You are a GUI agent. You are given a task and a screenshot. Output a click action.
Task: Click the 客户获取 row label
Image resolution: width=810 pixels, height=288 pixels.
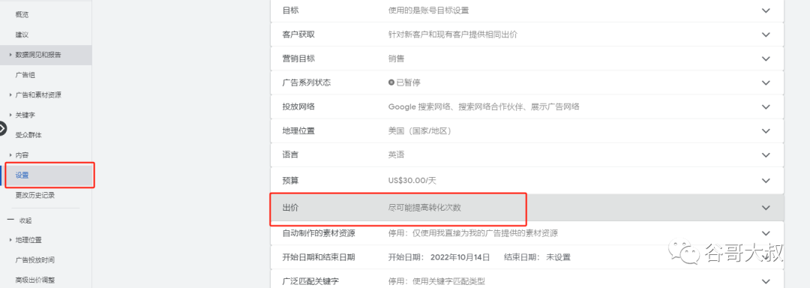point(298,34)
